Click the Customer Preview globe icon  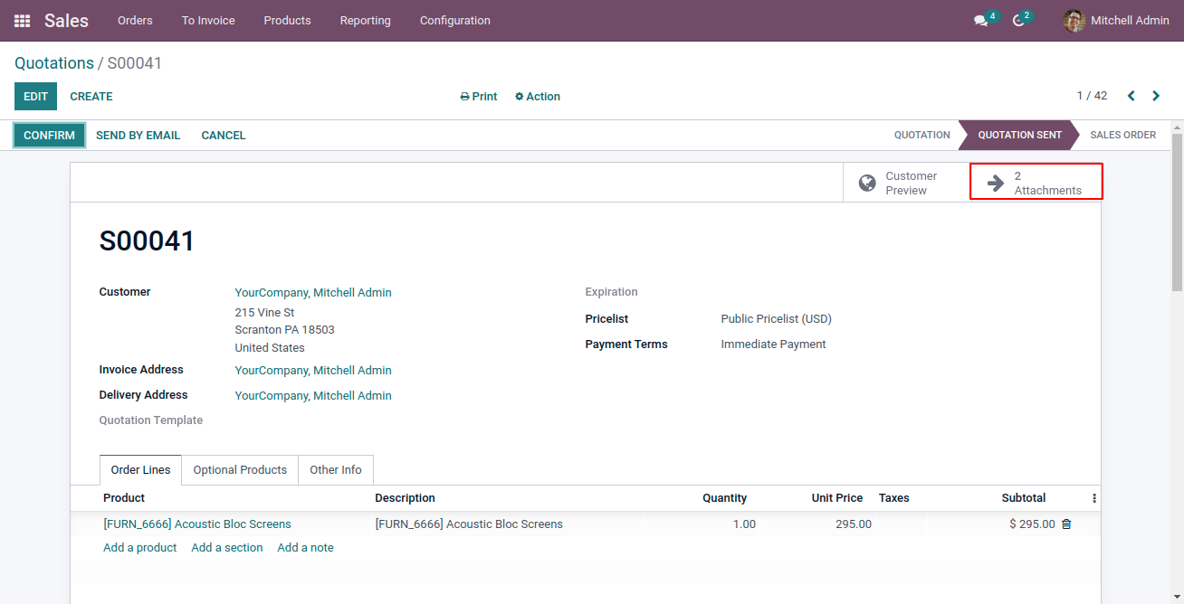pyautogui.click(x=867, y=184)
